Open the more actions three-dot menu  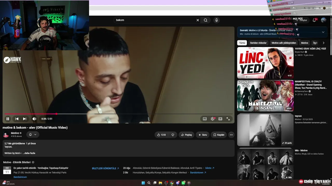pos(231,135)
